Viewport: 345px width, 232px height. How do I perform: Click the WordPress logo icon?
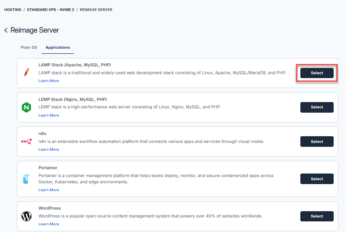pyautogui.click(x=26, y=216)
